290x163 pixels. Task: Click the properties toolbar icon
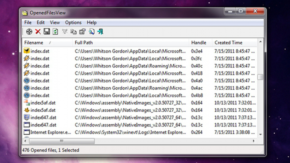pos(82,32)
